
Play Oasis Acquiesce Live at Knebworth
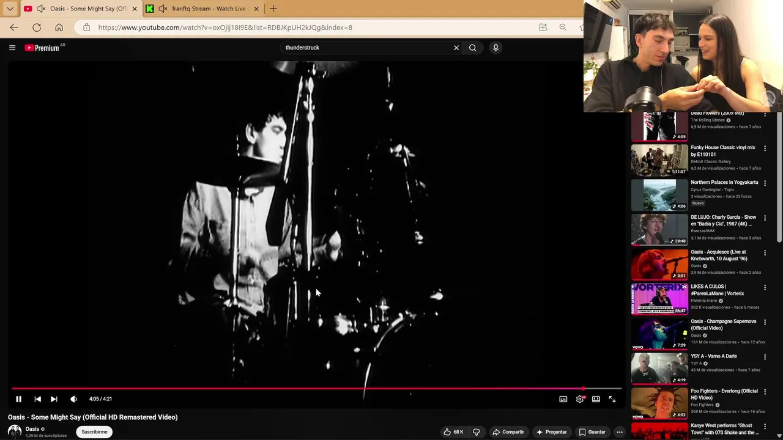click(x=659, y=264)
